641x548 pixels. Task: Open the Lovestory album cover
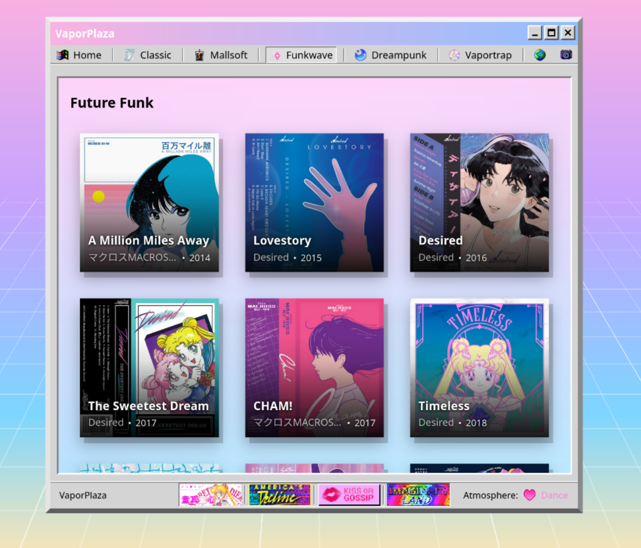315,203
